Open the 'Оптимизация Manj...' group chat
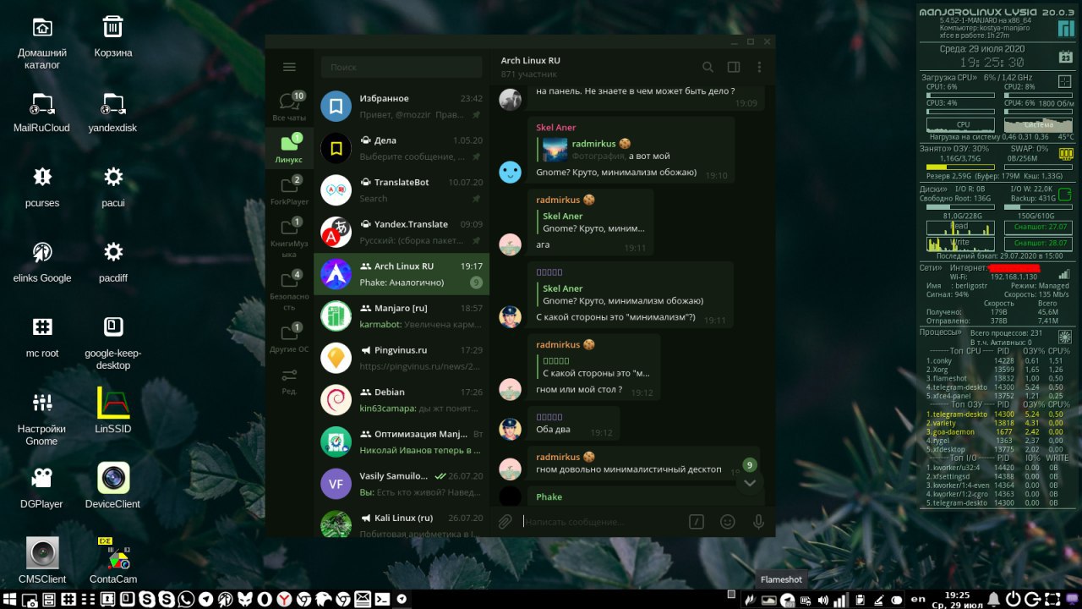This screenshot has width=1082, height=609. click(x=402, y=442)
